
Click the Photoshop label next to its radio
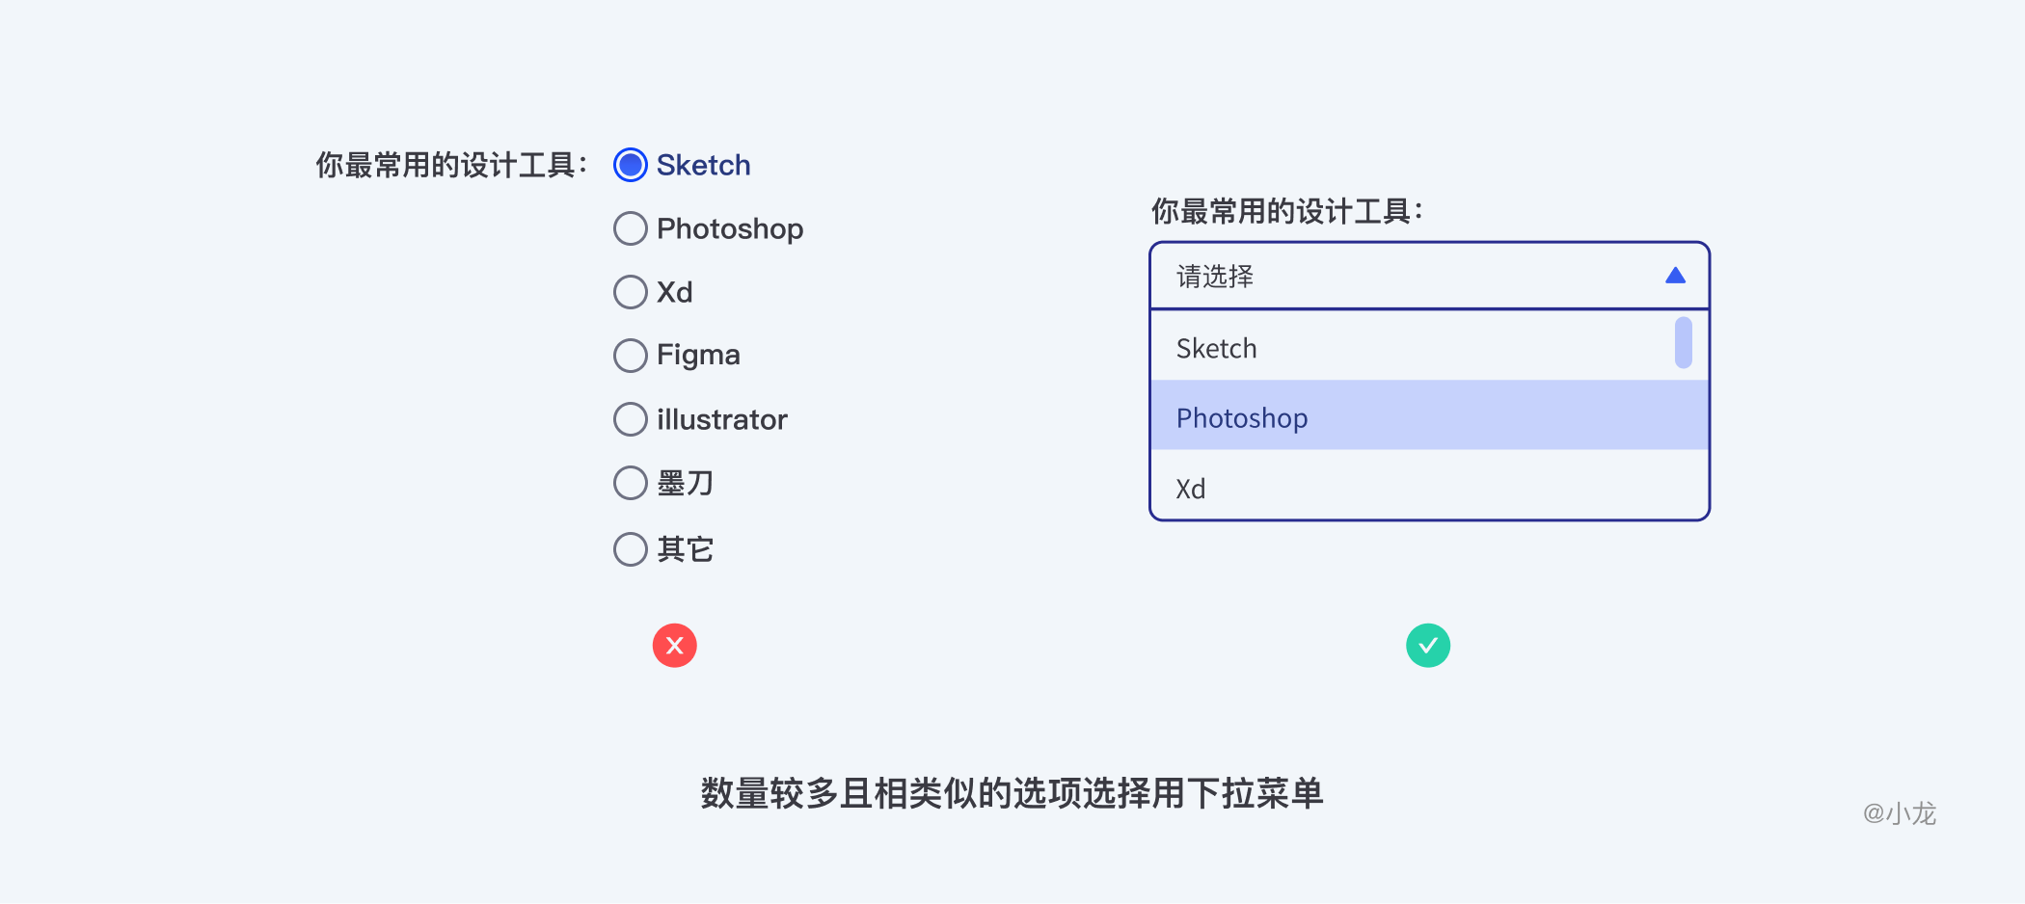[x=730, y=228]
